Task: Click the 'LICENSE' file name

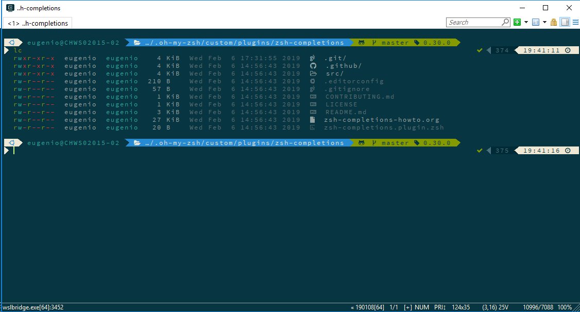Action: [x=342, y=104]
